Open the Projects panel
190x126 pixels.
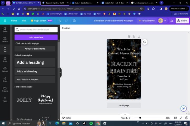point(5,89)
